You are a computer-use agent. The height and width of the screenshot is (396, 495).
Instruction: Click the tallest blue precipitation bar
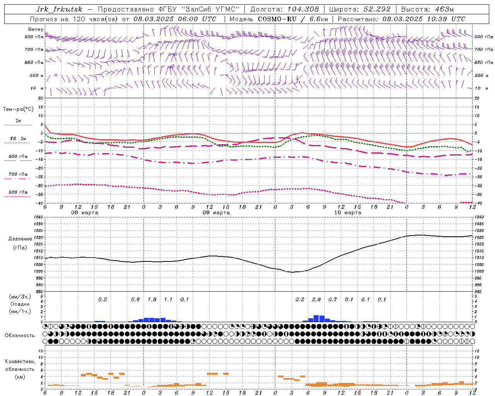(316, 319)
